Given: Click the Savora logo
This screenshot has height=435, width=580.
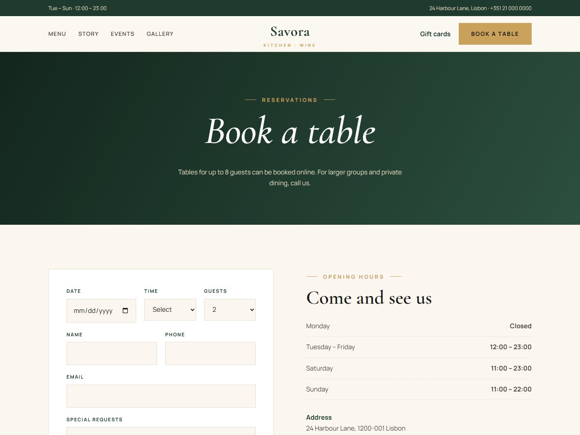Looking at the screenshot, I should point(290,36).
